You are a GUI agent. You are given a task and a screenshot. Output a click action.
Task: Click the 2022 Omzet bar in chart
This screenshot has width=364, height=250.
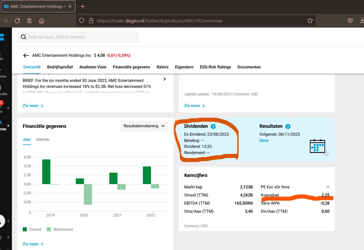click(147, 175)
